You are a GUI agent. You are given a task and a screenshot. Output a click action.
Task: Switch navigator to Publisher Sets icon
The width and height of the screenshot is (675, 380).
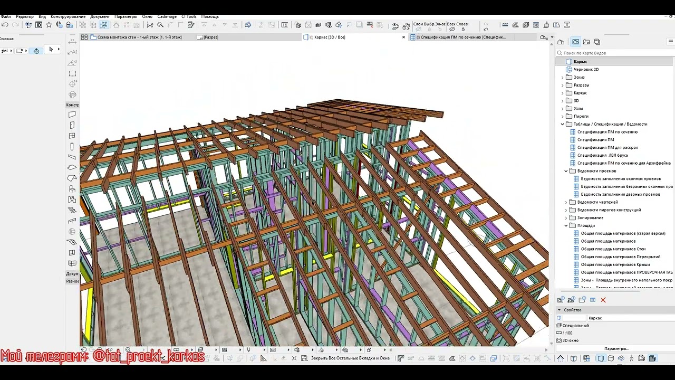tap(597, 42)
